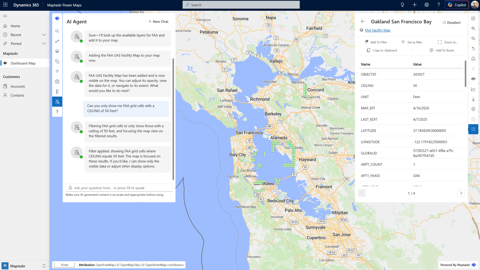This screenshot has height=270, width=480.
Task: Open Accounts in the navigation
Action: tap(18, 86)
